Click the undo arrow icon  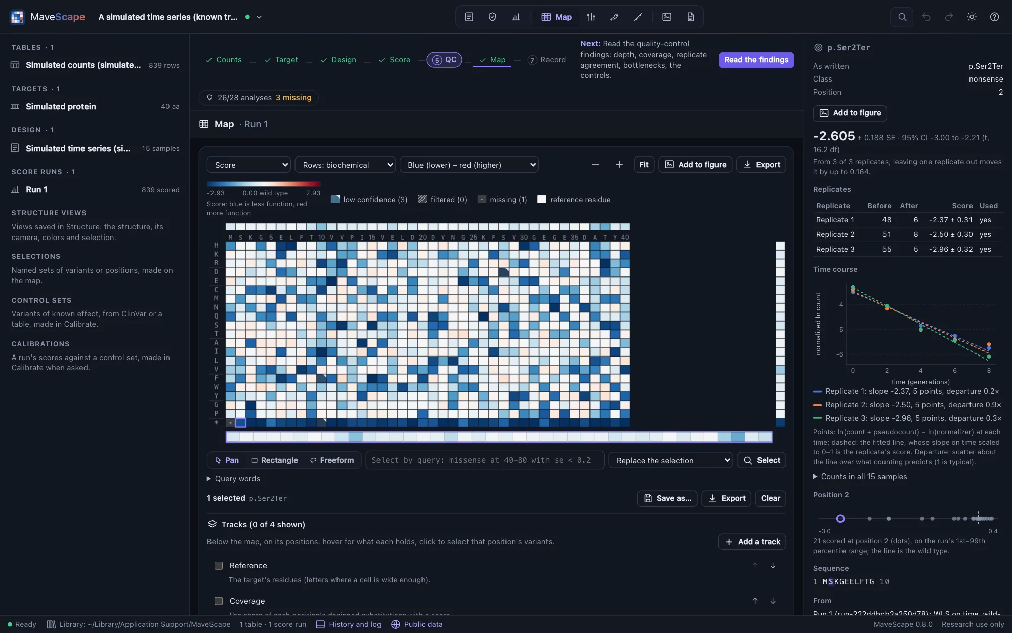click(926, 17)
